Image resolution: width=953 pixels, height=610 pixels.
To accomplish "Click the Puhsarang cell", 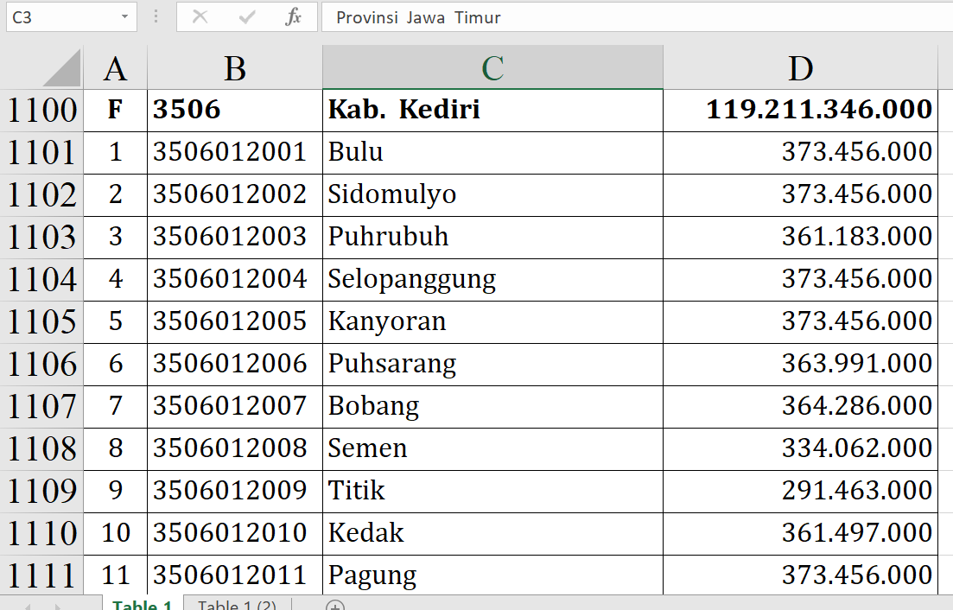I will (492, 364).
